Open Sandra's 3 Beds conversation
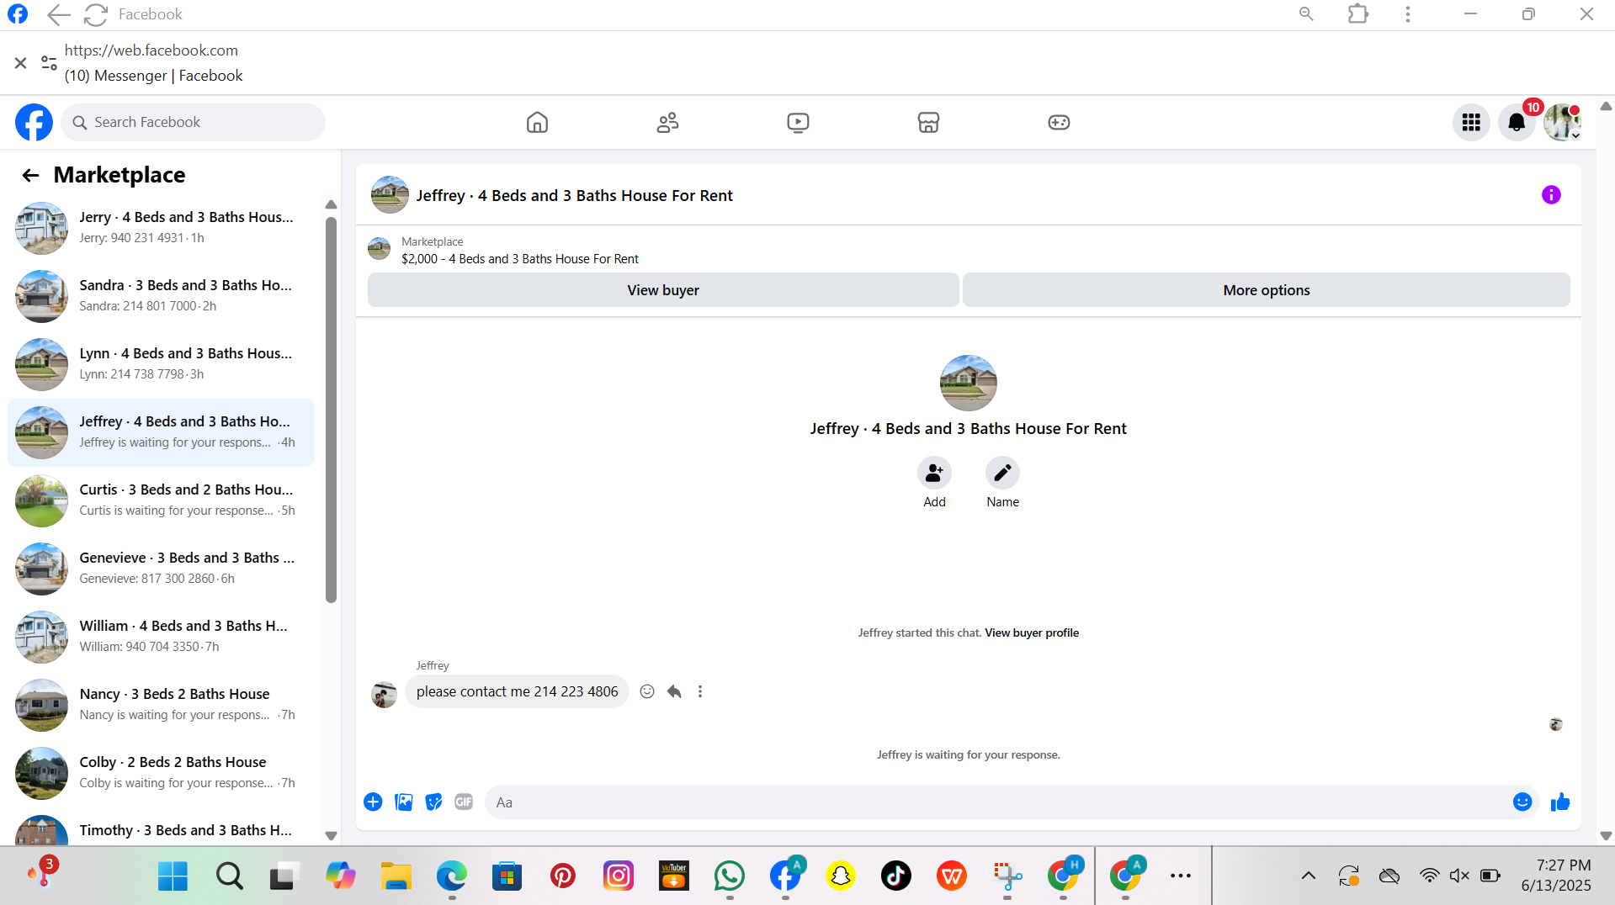 pos(161,296)
